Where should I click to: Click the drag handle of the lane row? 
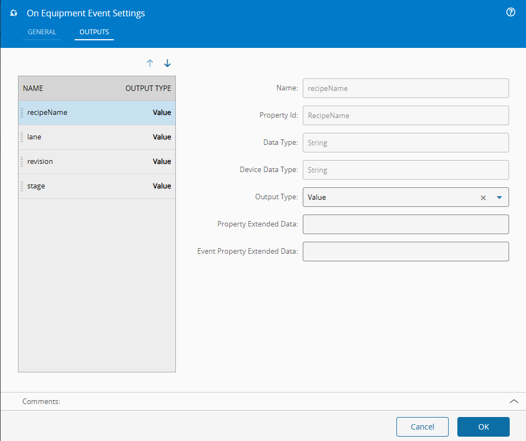(22, 137)
